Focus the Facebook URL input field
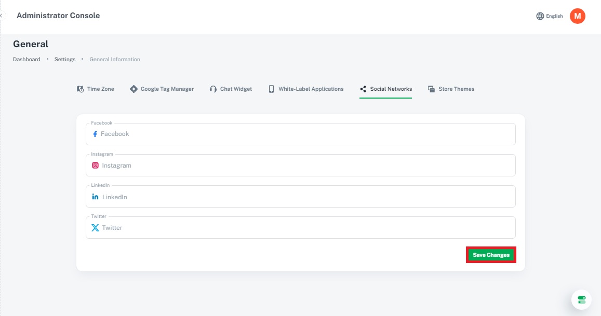Image resolution: width=601 pixels, height=316 pixels. tap(306, 134)
